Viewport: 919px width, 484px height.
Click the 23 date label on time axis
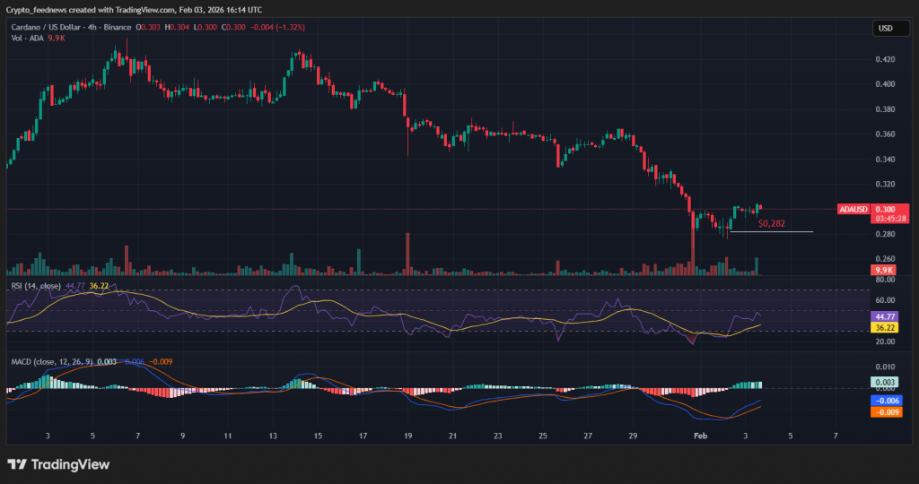click(497, 436)
